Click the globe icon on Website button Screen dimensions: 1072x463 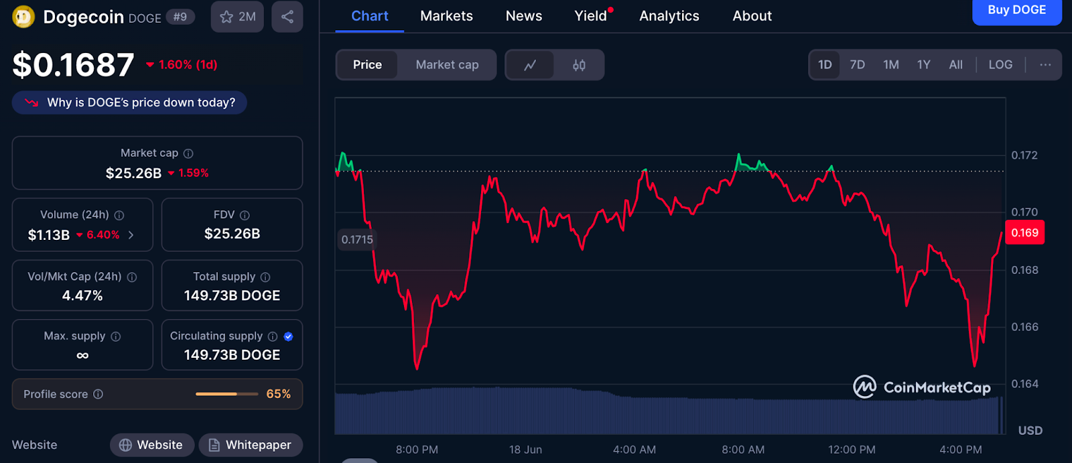point(125,445)
